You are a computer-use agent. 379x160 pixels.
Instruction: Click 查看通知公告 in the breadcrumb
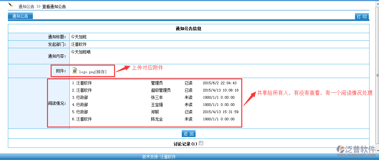point(54,7)
